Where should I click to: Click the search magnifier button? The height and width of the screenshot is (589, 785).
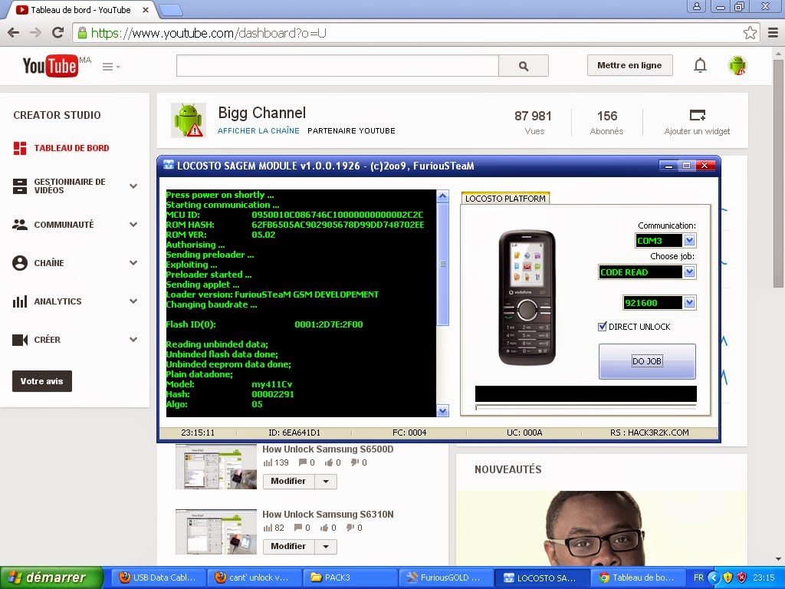click(524, 66)
